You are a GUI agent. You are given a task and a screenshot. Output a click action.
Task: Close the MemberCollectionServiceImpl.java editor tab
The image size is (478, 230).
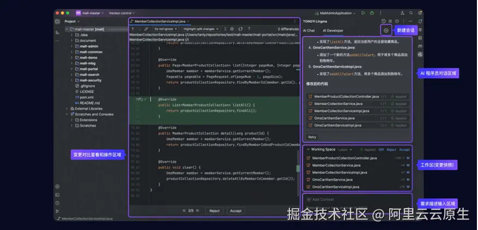tap(188, 21)
